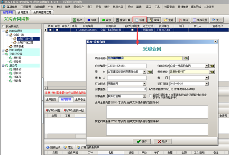Check the 结算 checkbox in first table row
The height and width of the screenshot is (155, 229).
pos(50,30)
